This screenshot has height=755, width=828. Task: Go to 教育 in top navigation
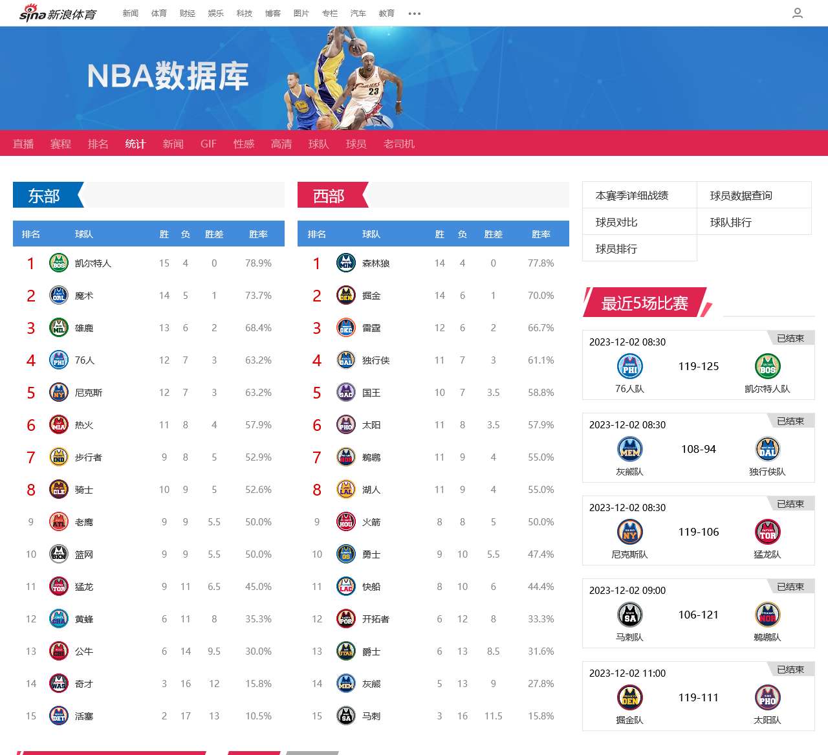[x=387, y=13]
